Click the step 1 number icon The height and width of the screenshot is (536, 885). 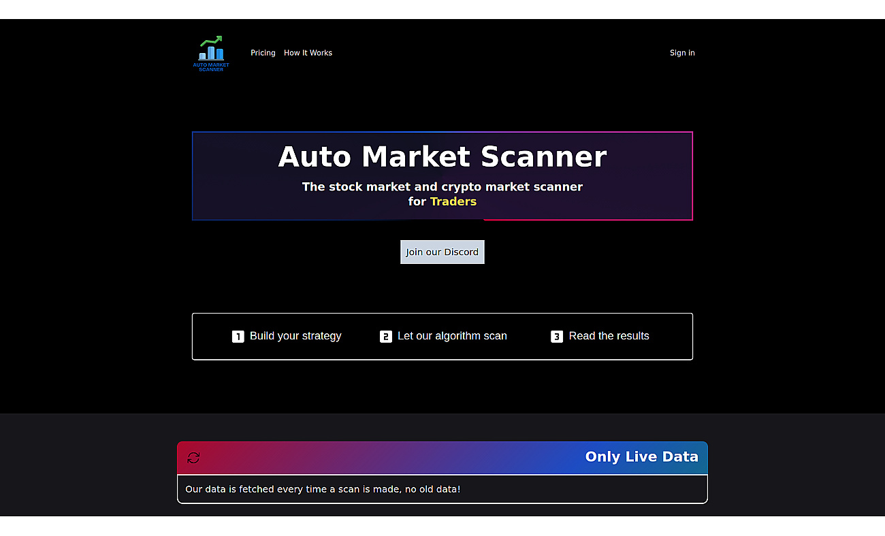pos(238,336)
